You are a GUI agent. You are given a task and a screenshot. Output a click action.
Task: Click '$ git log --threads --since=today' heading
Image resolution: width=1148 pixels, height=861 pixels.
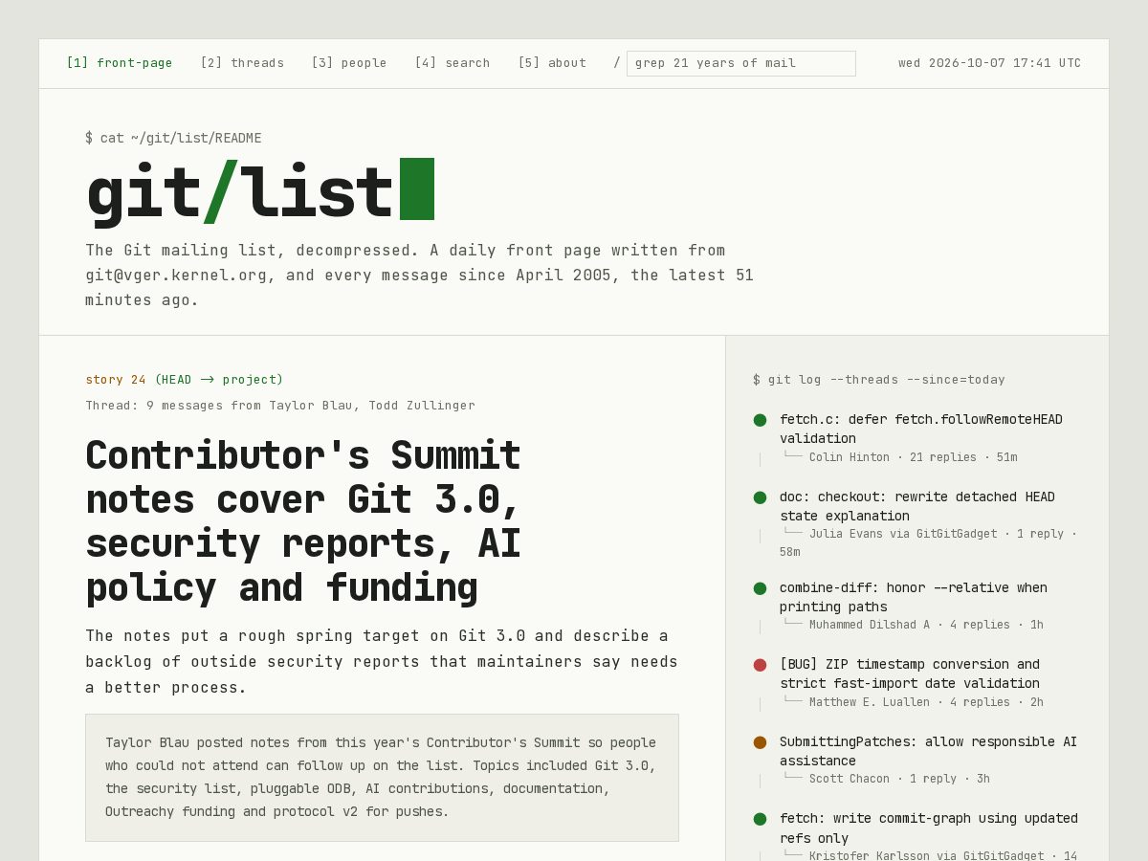pos(879,380)
